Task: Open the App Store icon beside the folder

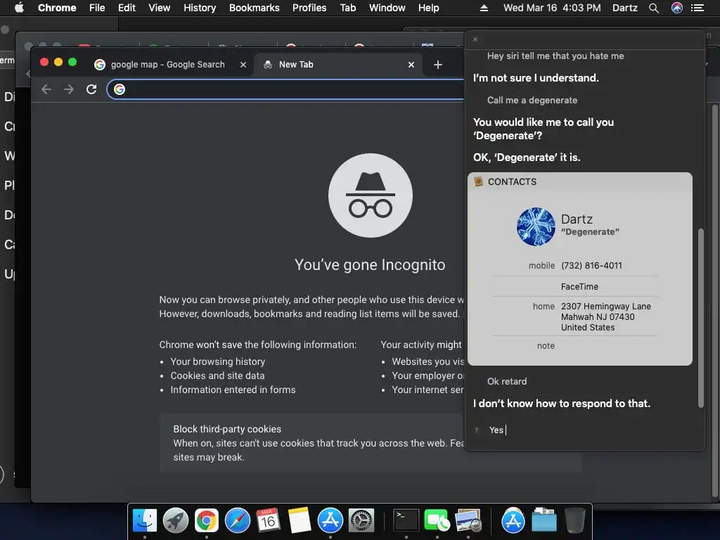Action: (x=513, y=521)
